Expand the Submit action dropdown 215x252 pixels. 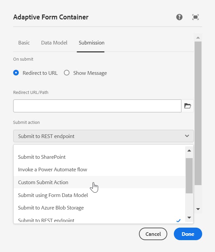(x=103, y=136)
